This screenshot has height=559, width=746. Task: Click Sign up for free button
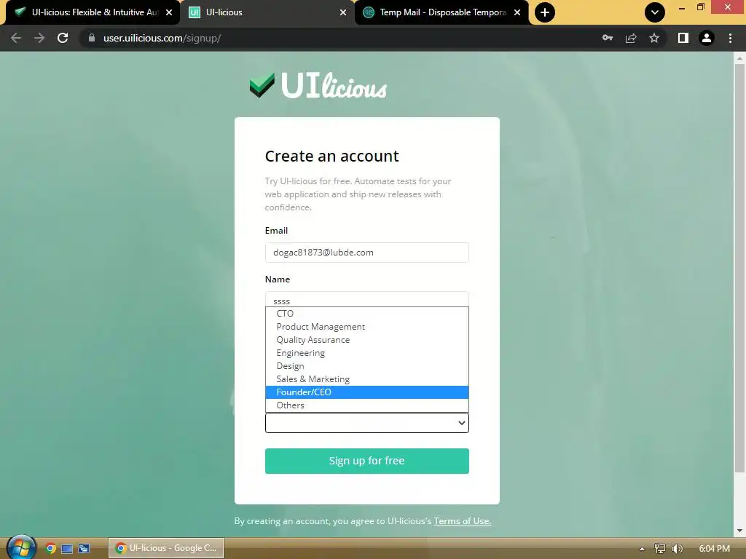click(x=367, y=461)
